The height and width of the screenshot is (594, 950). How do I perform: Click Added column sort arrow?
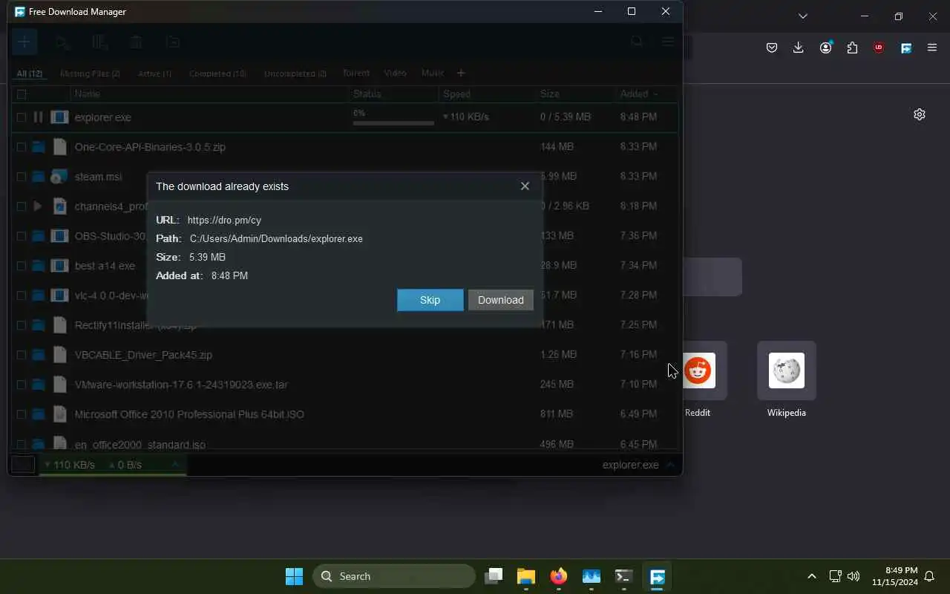point(655,94)
